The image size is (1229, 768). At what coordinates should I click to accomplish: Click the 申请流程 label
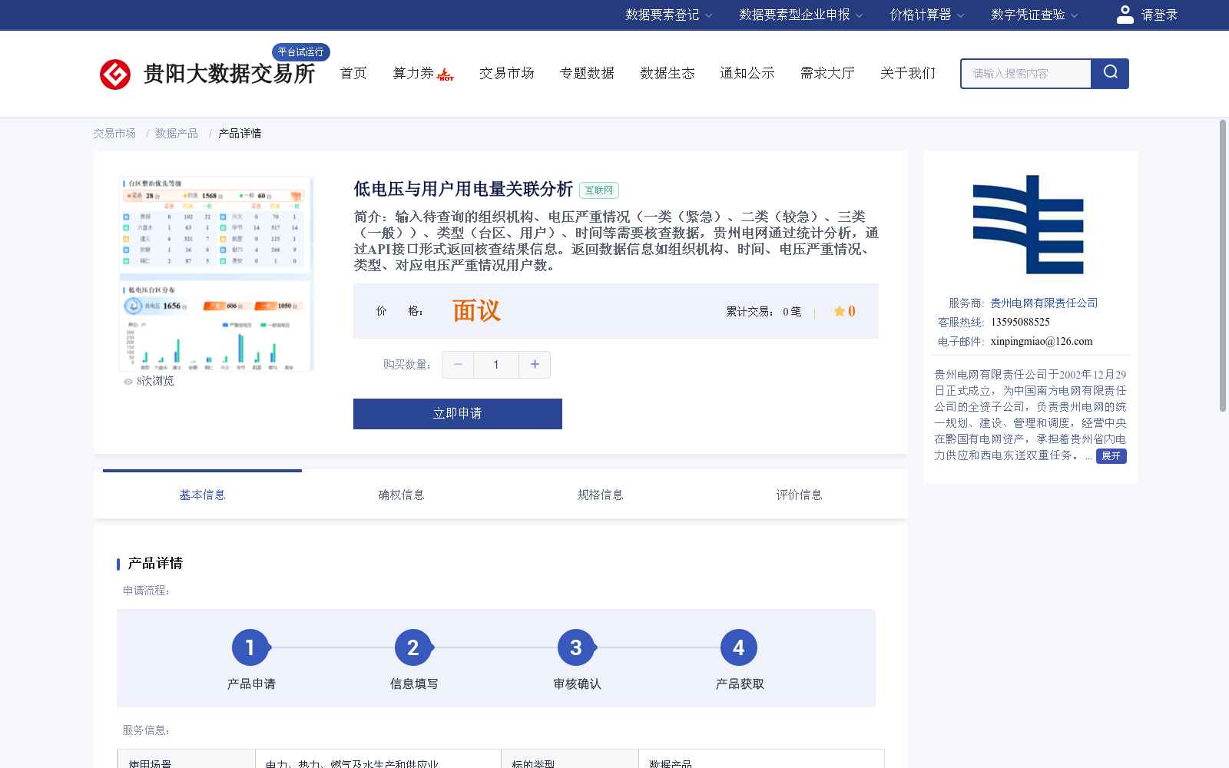pyautogui.click(x=147, y=591)
